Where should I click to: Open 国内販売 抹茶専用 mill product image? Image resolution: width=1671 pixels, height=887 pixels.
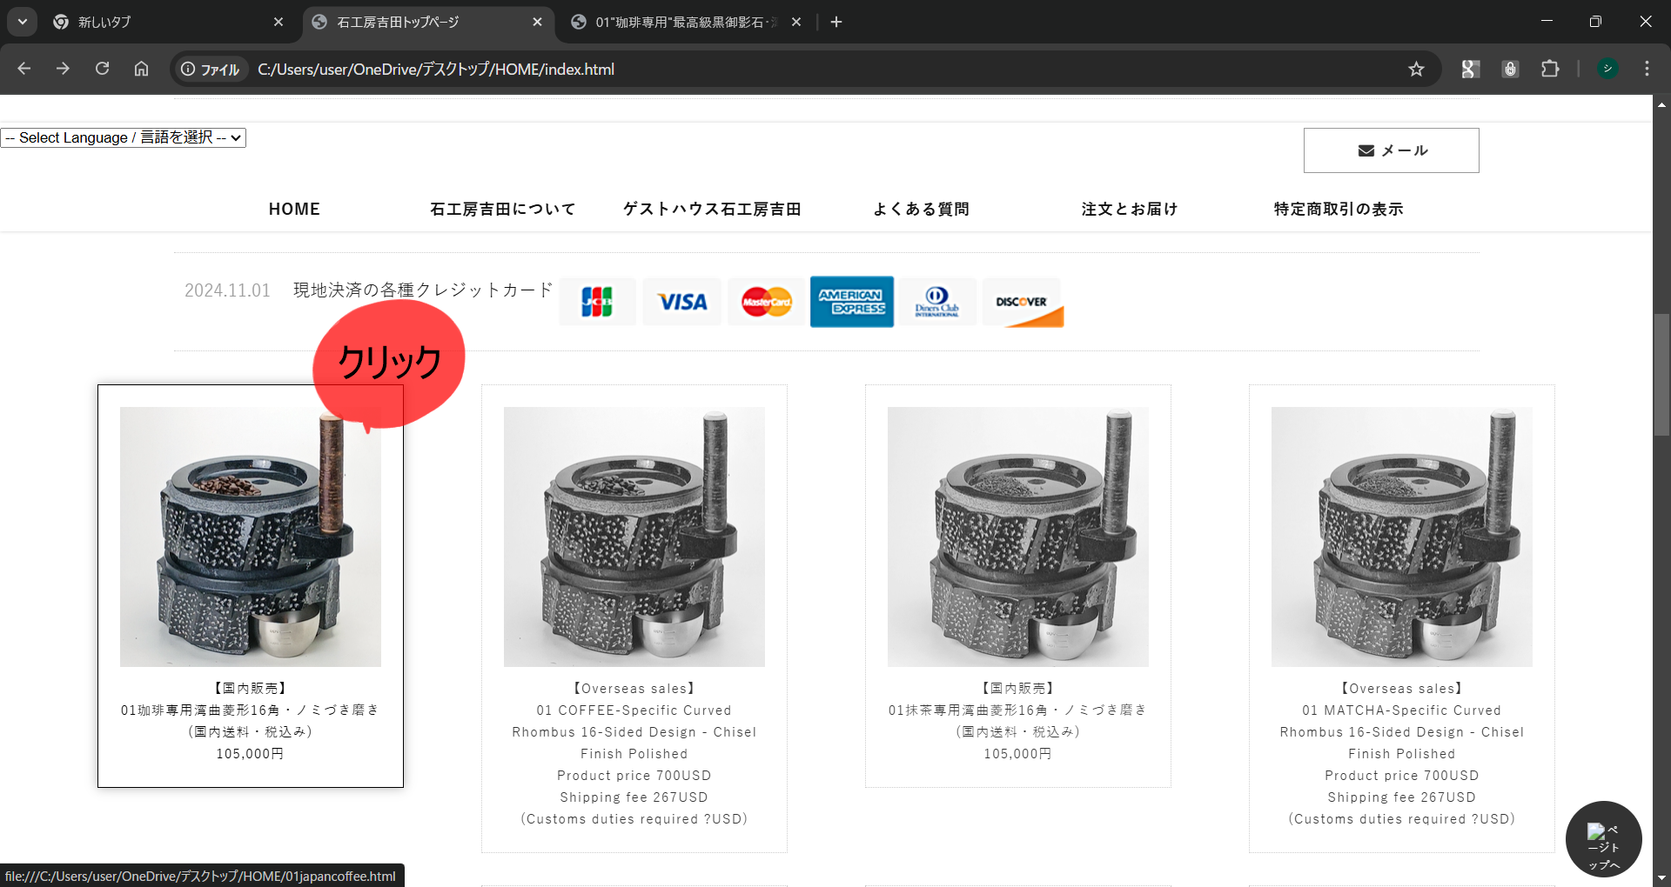(x=1018, y=537)
